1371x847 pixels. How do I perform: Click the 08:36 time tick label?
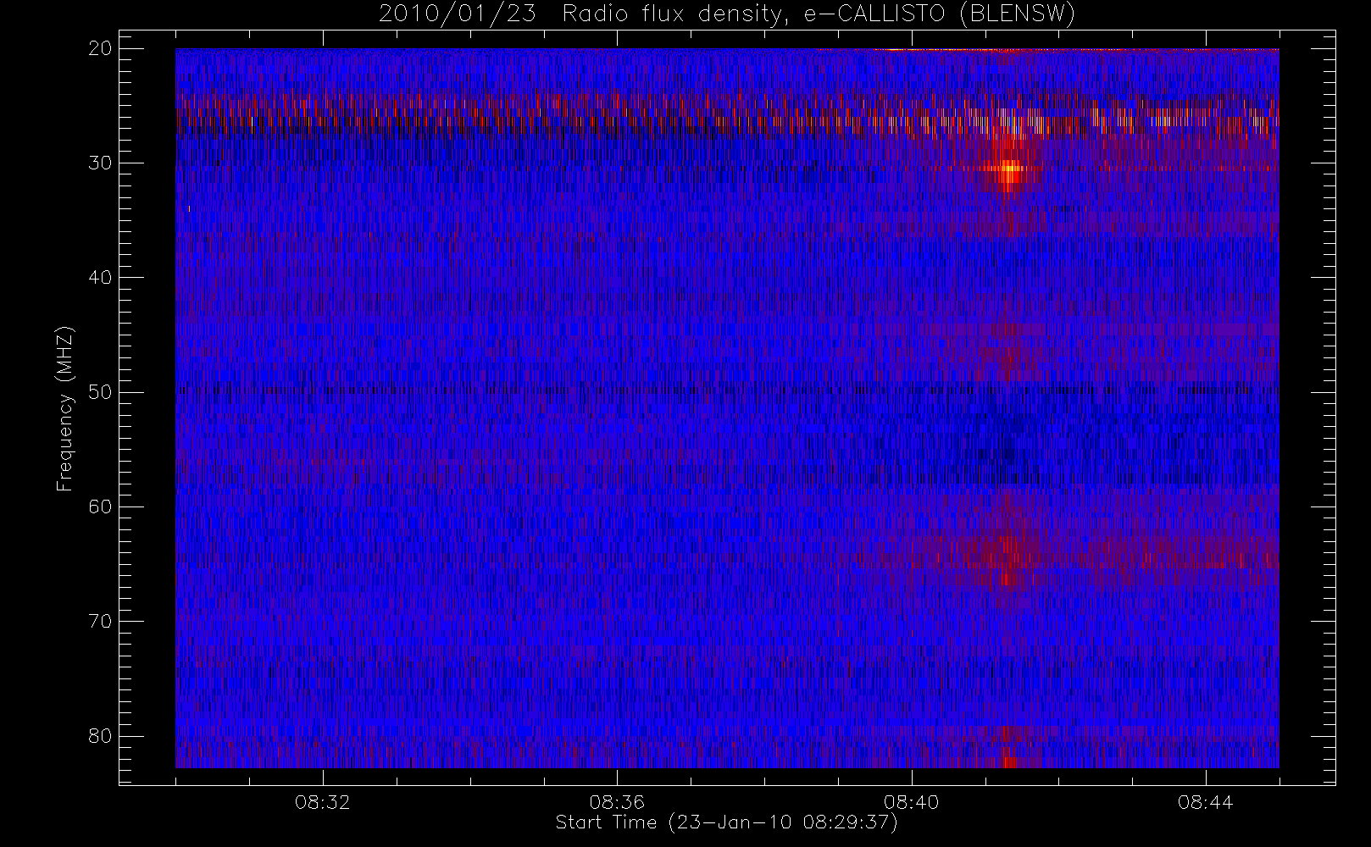pos(617,802)
